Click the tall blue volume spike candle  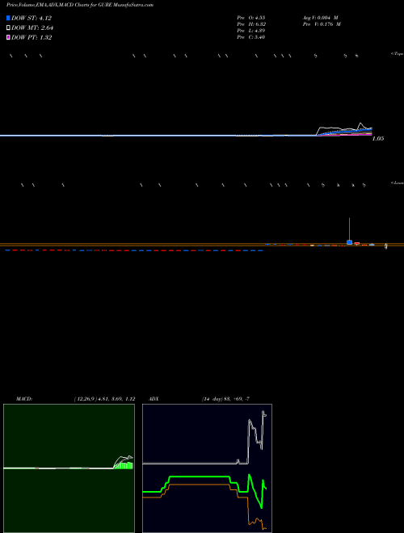tap(349, 242)
